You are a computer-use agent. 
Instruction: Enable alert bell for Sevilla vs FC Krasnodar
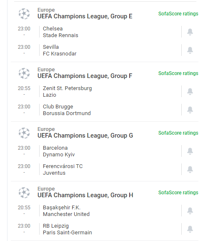190,50
